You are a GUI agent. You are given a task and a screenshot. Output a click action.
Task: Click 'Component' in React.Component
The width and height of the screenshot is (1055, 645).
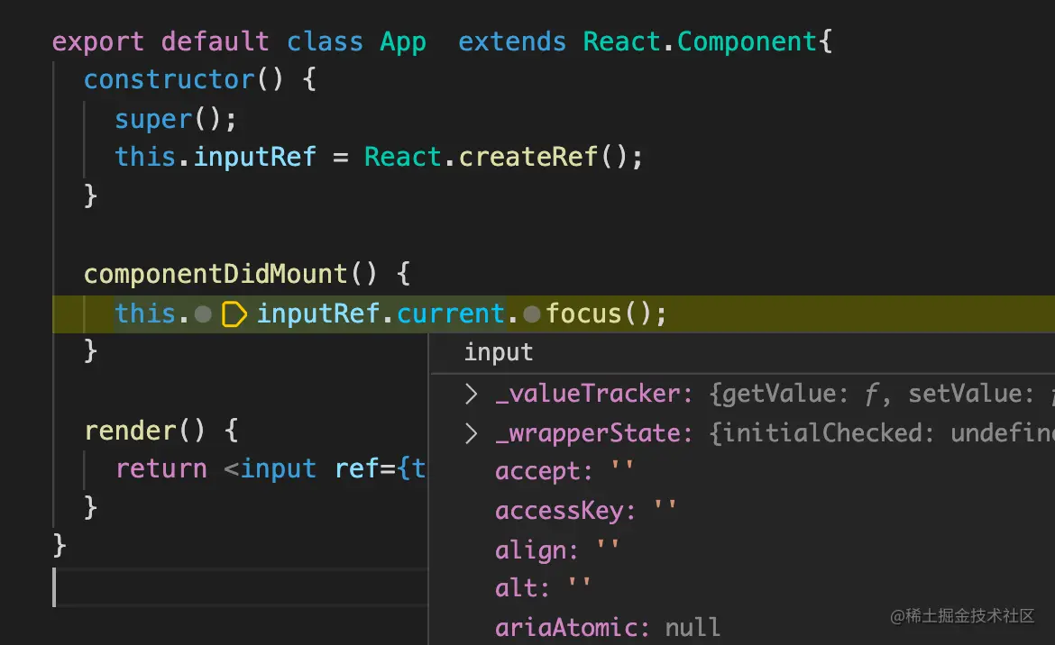click(x=748, y=42)
